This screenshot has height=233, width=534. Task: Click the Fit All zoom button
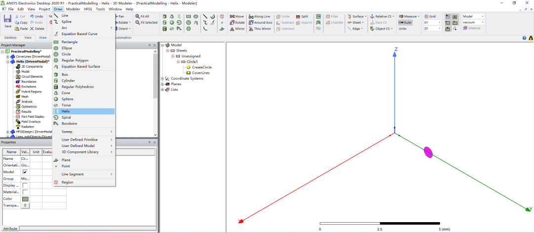point(142,16)
